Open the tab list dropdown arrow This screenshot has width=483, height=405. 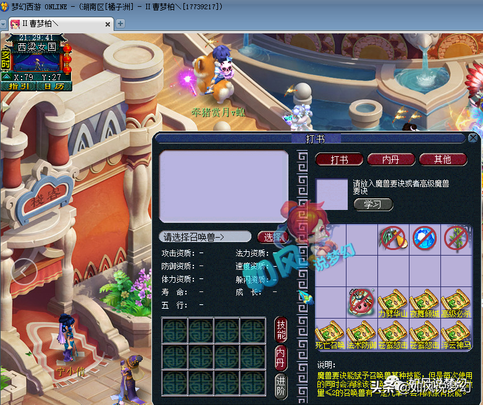coord(3,24)
